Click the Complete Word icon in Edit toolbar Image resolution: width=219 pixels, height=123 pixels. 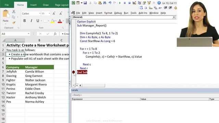pos(160,8)
